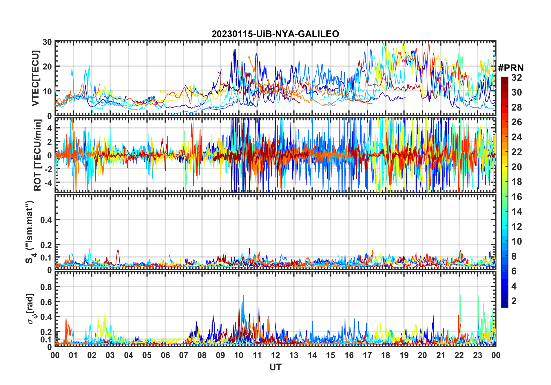This screenshot has height=385, width=551.
Task: Click colorbar tick label 24
Action: click(x=517, y=137)
